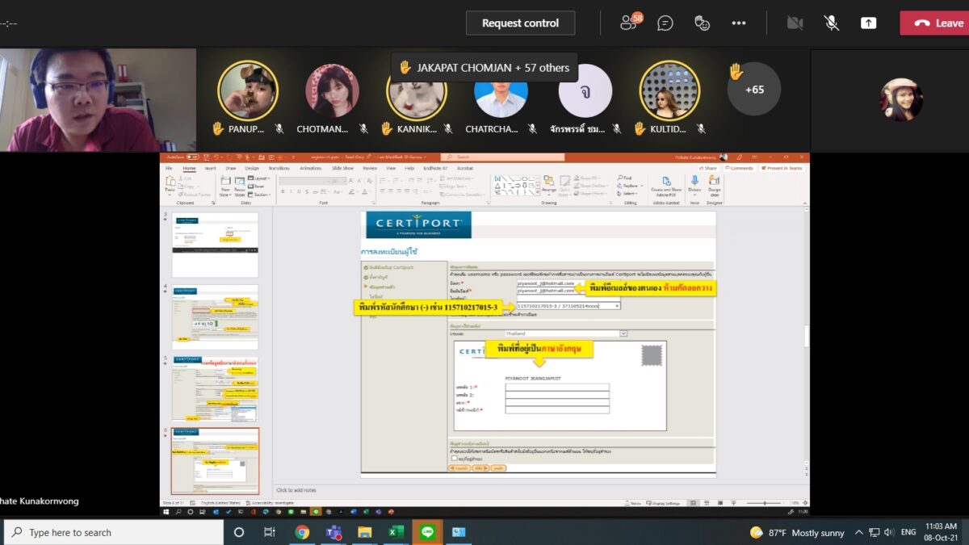Open the Teams reactions menu
Image resolution: width=969 pixels, height=545 pixels.
tap(702, 23)
